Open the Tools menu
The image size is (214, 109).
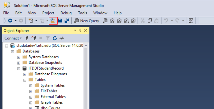(83, 13)
